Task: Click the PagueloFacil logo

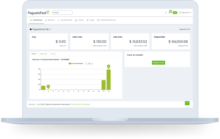Action: (x=38, y=13)
